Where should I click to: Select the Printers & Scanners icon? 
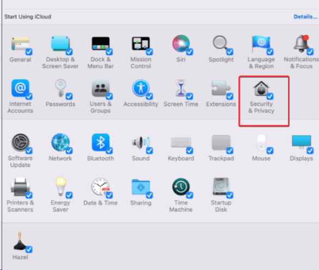point(20,186)
